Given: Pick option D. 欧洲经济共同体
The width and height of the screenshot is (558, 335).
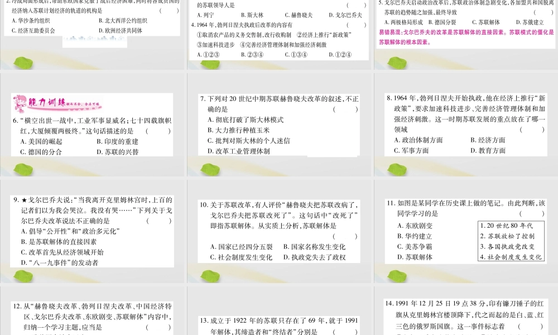Looking at the screenshot, I should coord(121,31).
